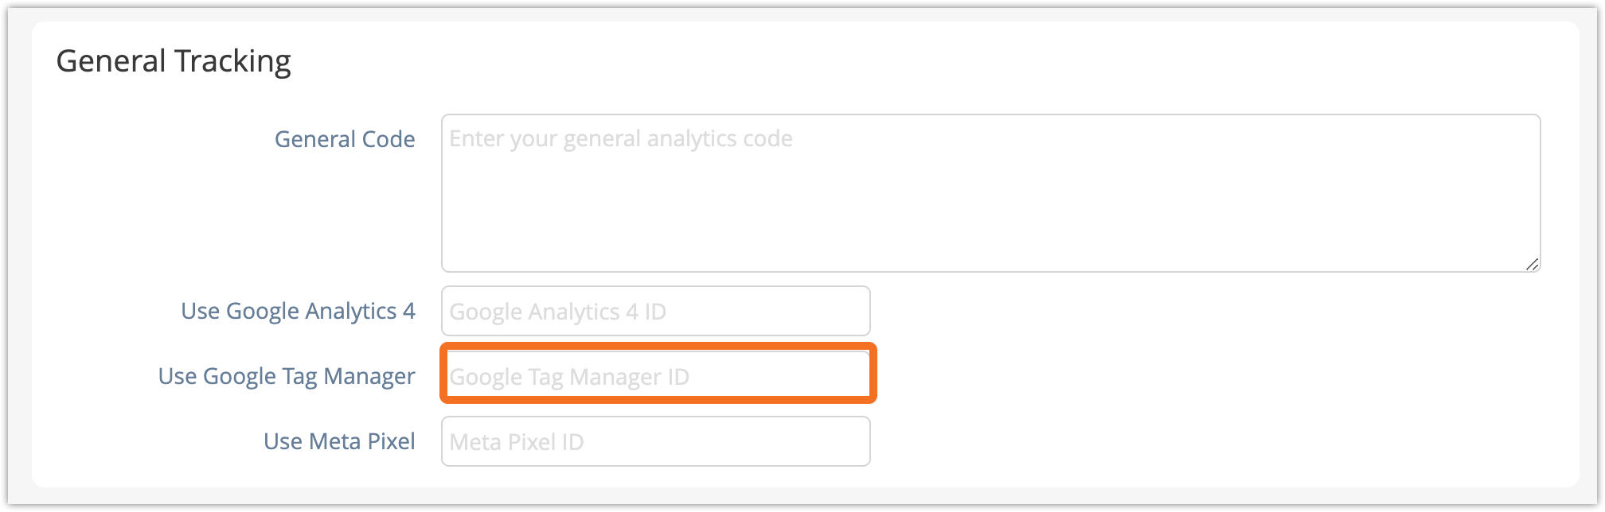Click the "Use Google Analytics 4" label
The width and height of the screenshot is (1605, 512).
click(x=298, y=311)
